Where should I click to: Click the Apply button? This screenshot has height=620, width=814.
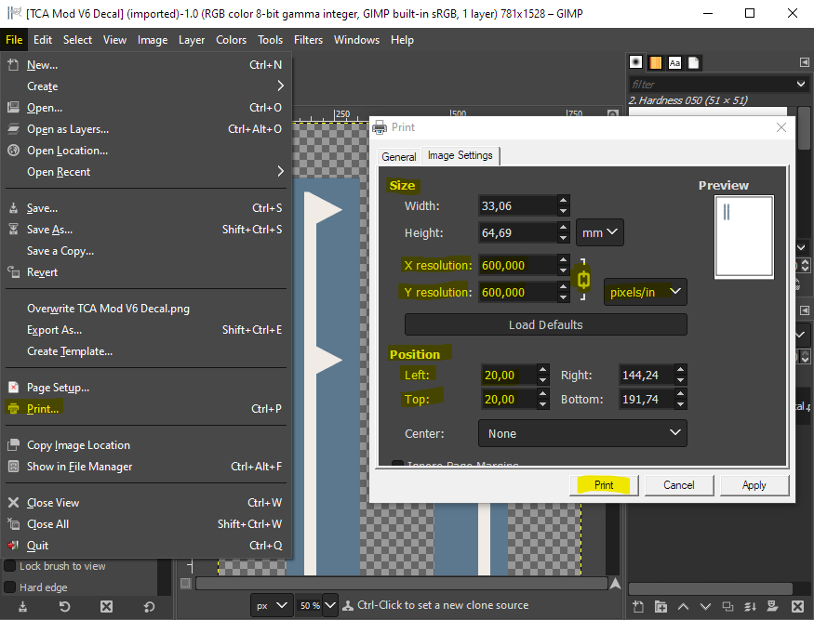[754, 485]
